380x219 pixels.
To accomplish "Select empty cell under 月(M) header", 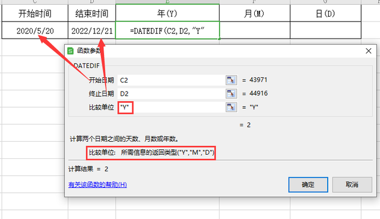I will pyautogui.click(x=255, y=30).
